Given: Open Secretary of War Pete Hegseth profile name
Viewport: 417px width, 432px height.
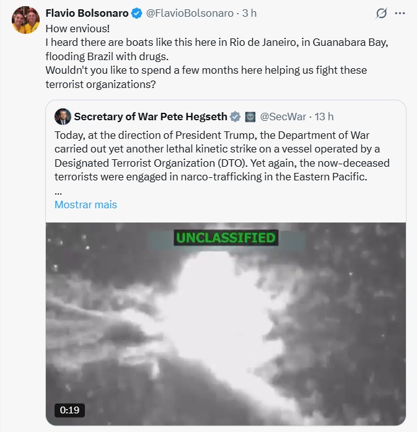Looking at the screenshot, I should pyautogui.click(x=151, y=117).
